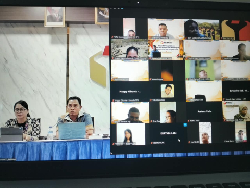Select Anwar Engga's dark video tile
The height and width of the screenshot is (188, 250).
(167, 70)
